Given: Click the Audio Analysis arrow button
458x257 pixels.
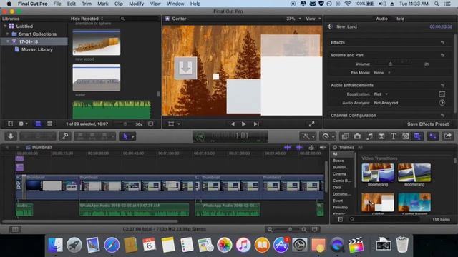Looking at the screenshot, I should pos(442,103).
